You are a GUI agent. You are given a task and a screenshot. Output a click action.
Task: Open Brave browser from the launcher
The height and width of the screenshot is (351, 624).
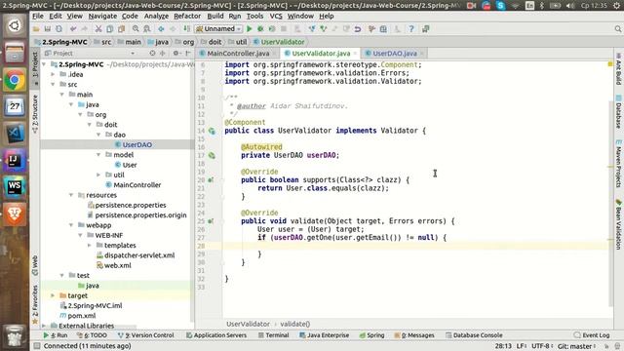[15, 214]
